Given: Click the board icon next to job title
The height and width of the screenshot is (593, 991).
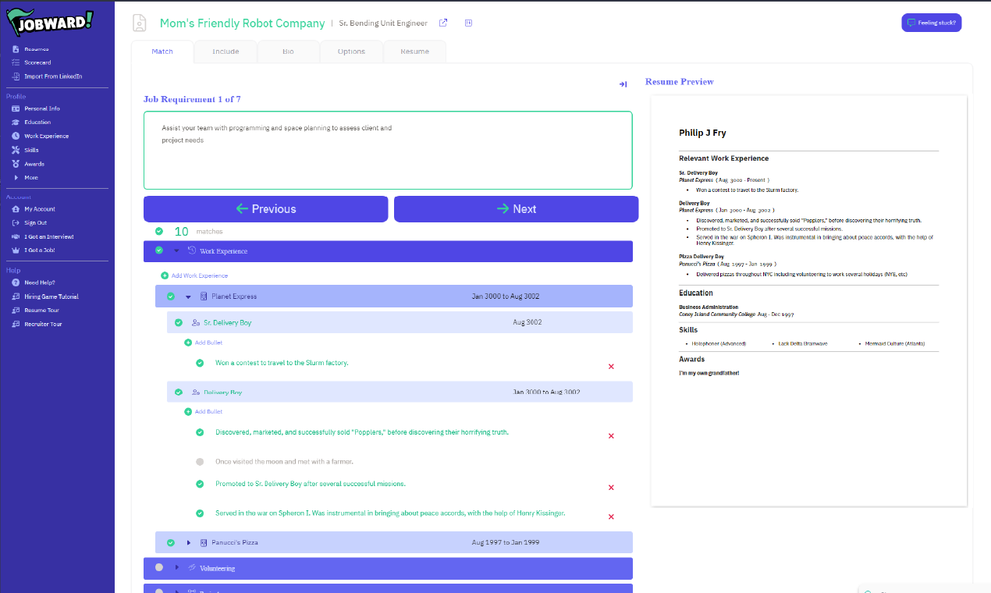Looking at the screenshot, I should (468, 23).
